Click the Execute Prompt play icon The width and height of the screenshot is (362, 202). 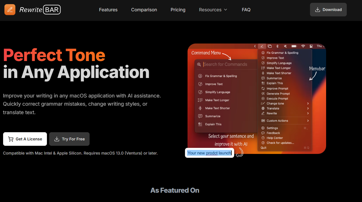pos(263,99)
